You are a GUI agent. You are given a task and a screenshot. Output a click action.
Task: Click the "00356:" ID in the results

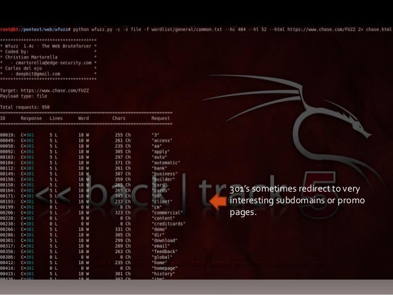point(8,251)
